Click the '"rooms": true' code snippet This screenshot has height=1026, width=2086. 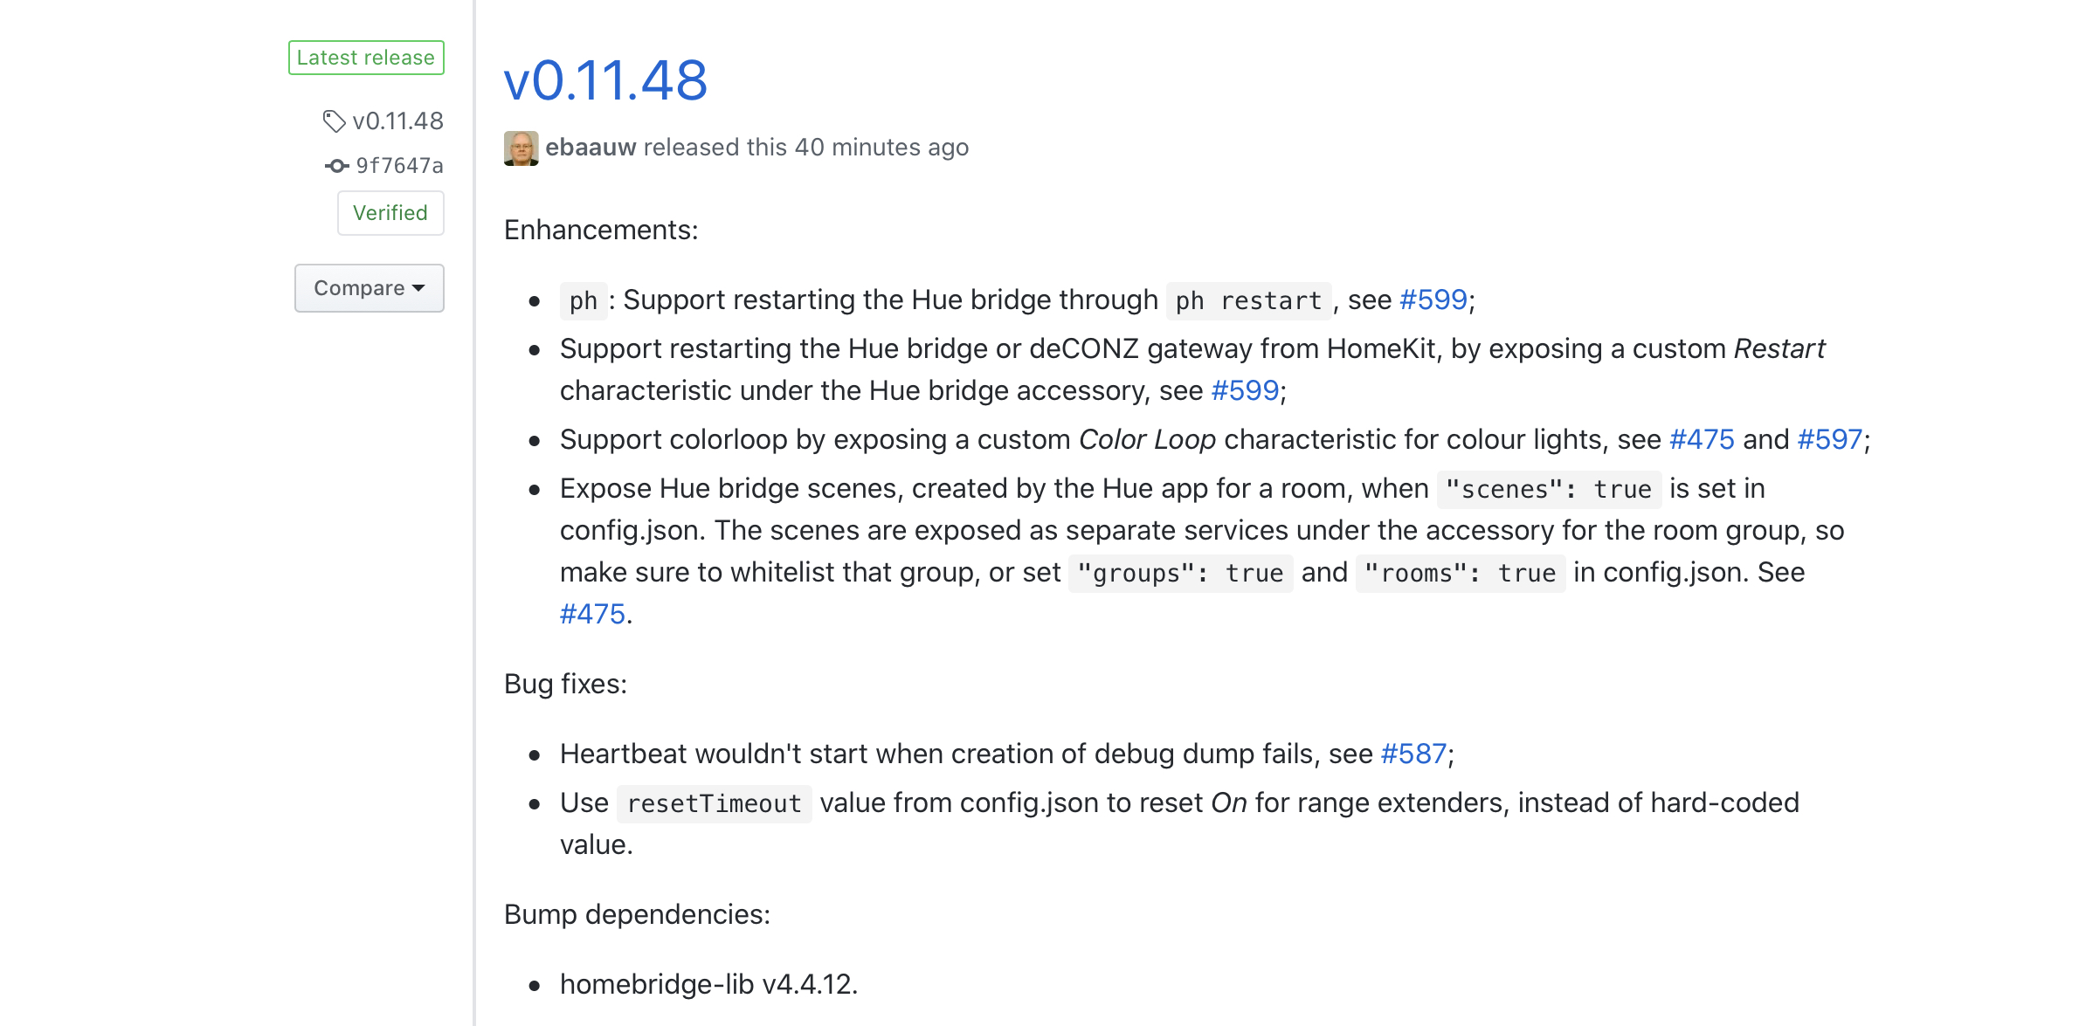(1460, 573)
